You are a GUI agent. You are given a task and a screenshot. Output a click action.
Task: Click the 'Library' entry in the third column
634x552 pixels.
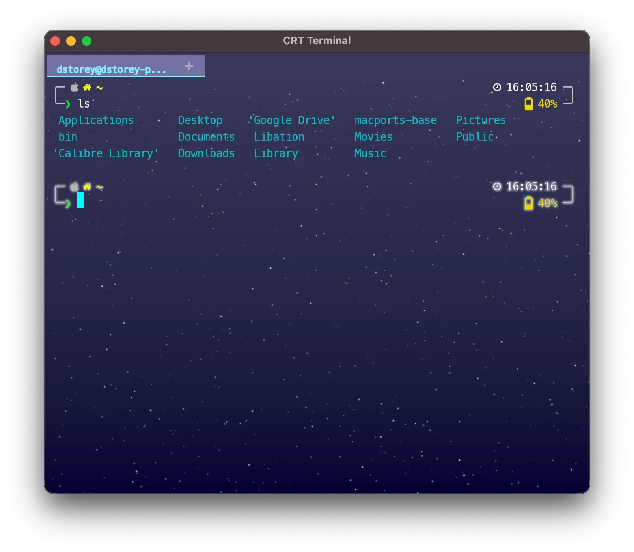276,153
